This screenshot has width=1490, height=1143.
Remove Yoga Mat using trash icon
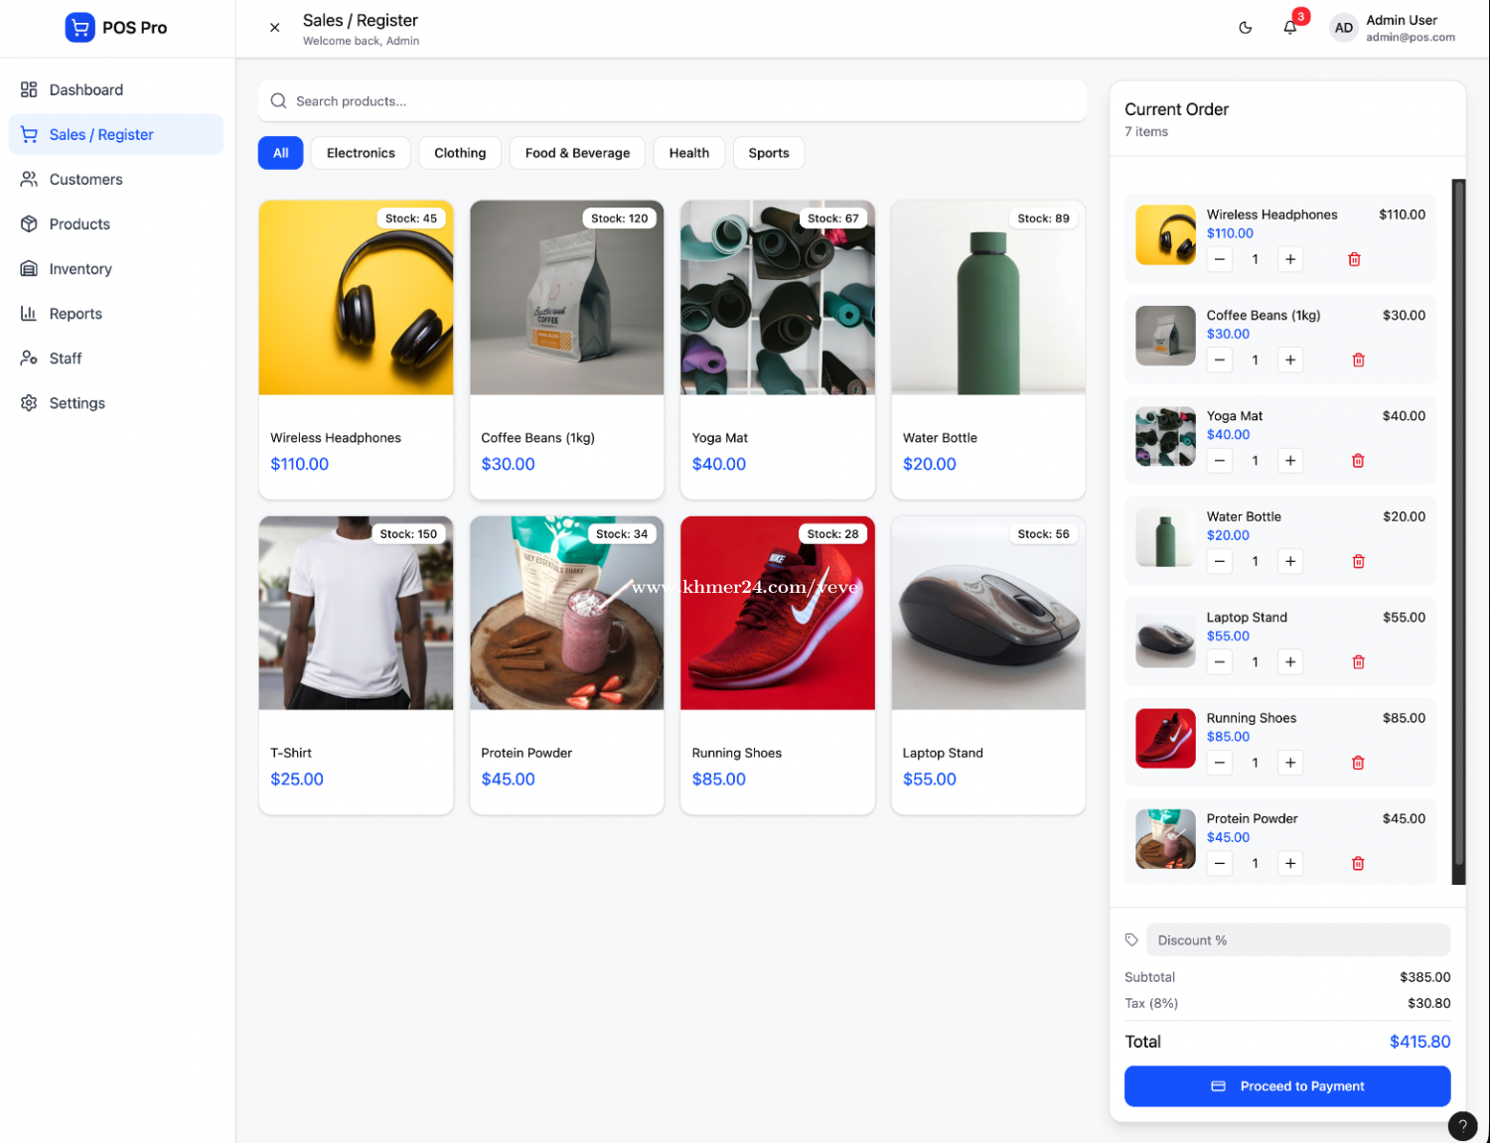tap(1358, 461)
